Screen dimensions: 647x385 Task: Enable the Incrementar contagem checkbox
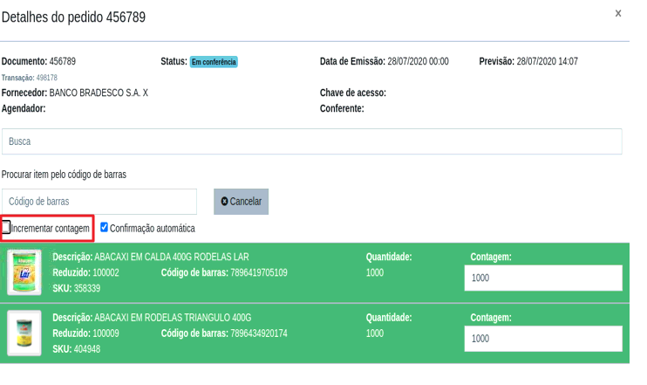pyautogui.click(x=6, y=227)
